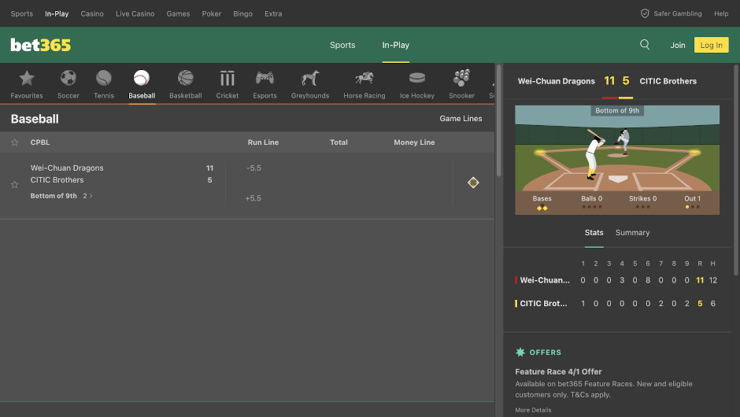The width and height of the screenshot is (740, 417).
Task: Click the bet365 logo
Action: [41, 45]
